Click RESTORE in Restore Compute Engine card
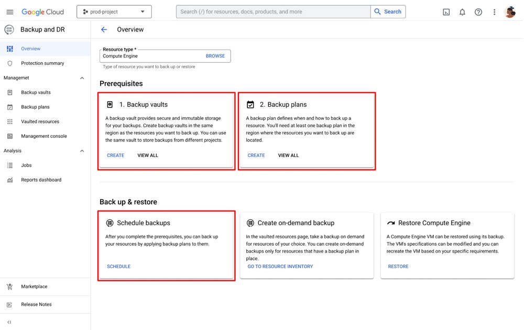Image resolution: width=524 pixels, height=330 pixels. click(398, 267)
